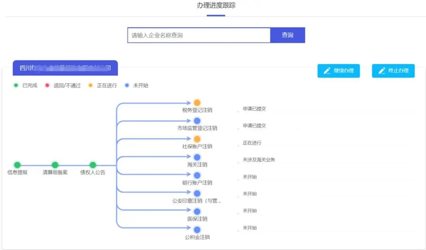Click 未开始 status for 银行账户注销

[x=250, y=177]
